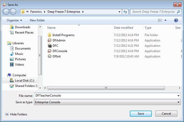Click the File folder type cell

pos(151,35)
